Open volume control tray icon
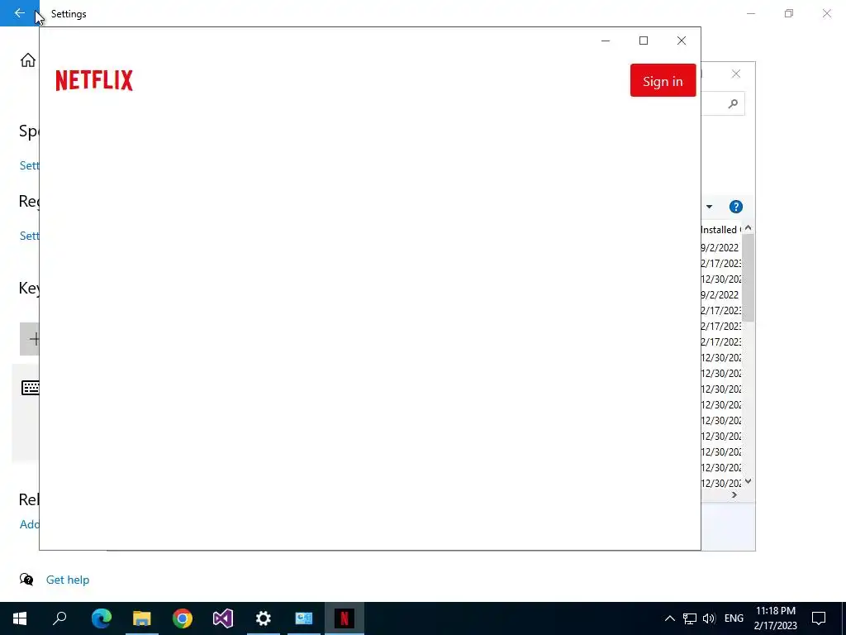846x635 pixels. coord(709,618)
